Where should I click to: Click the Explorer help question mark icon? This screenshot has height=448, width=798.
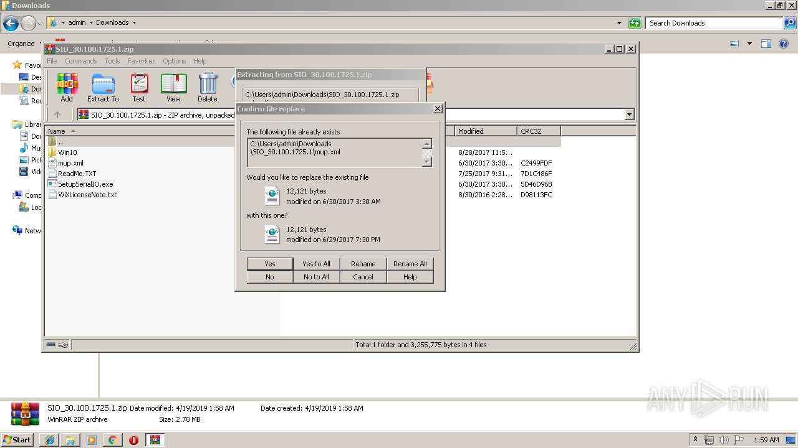click(x=784, y=44)
